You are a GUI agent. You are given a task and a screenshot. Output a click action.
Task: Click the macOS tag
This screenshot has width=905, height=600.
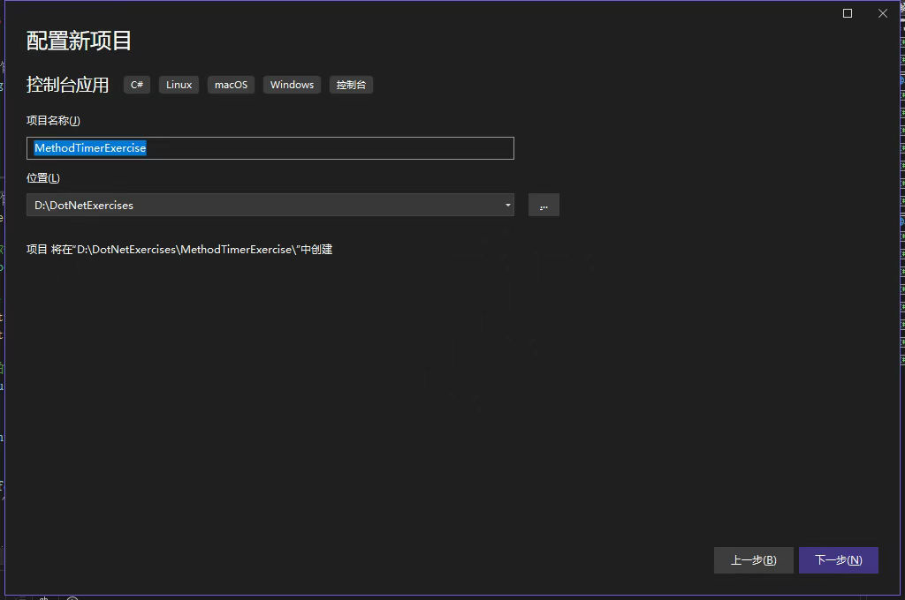[231, 85]
